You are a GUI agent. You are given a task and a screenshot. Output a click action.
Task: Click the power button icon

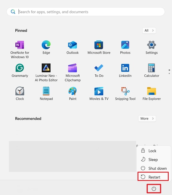tap(154, 189)
